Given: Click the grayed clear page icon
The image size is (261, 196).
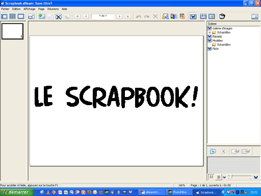Looking at the screenshot, I should tap(67, 17).
